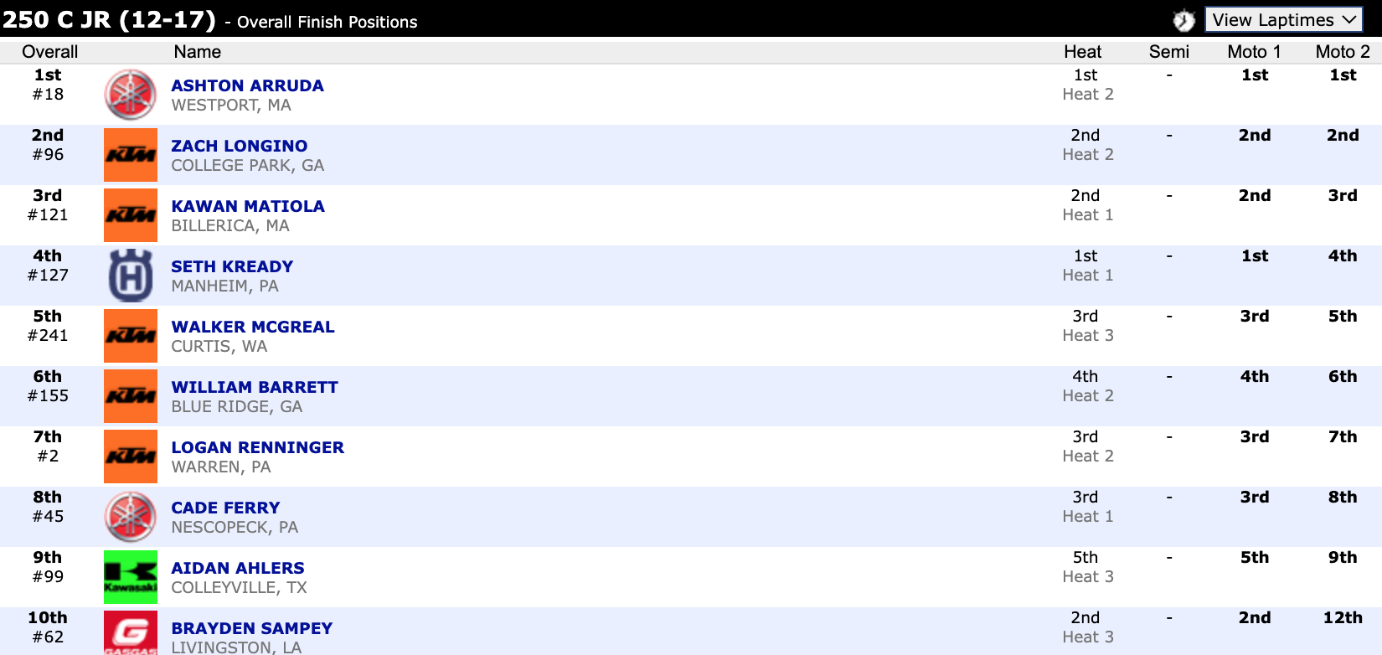Click Walker McGreal's KTM logo
The height and width of the screenshot is (655, 1382).
point(131,336)
